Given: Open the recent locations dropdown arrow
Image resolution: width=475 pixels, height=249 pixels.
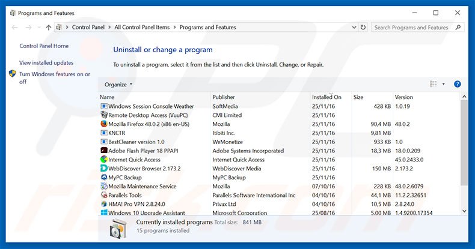Looking at the screenshot, I should point(38,28).
